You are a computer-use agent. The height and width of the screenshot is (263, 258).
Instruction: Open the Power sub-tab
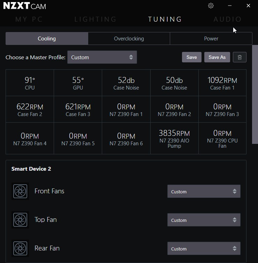tap(211, 39)
